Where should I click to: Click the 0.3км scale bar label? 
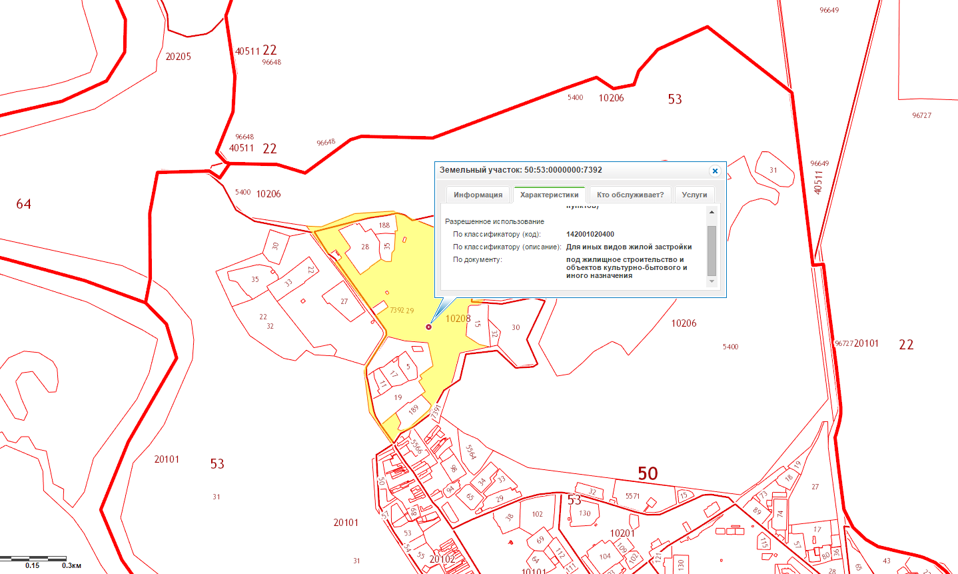tap(71, 565)
